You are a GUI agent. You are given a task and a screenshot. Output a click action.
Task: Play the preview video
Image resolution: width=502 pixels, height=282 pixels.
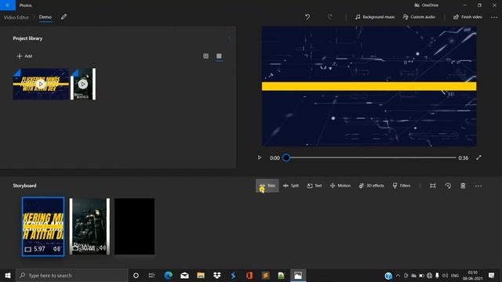pyautogui.click(x=260, y=157)
